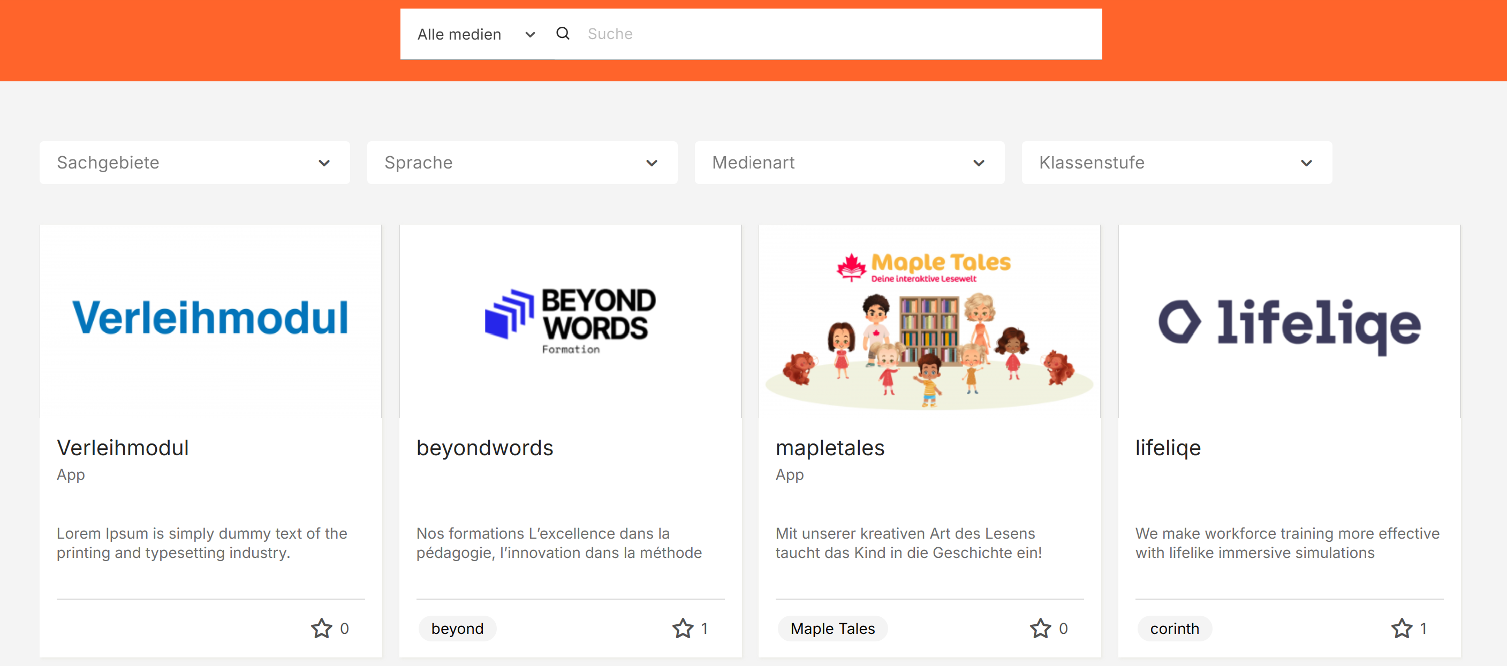Open the Alle medien dropdown
The height and width of the screenshot is (666, 1507).
[475, 34]
